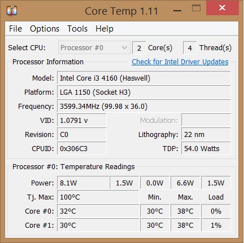Close the Core Temp window
The image size is (244, 243).
223,8
